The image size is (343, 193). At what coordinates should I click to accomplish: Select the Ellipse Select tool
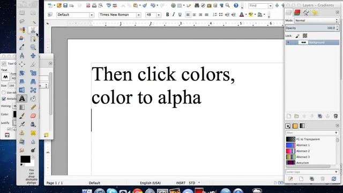(x=33, y=13)
